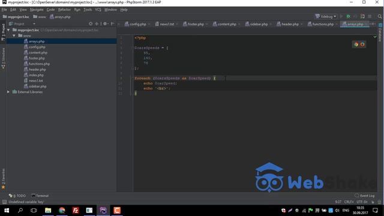384x216 pixels.
Task: Click the lock icon in status bar
Action: click(x=373, y=202)
